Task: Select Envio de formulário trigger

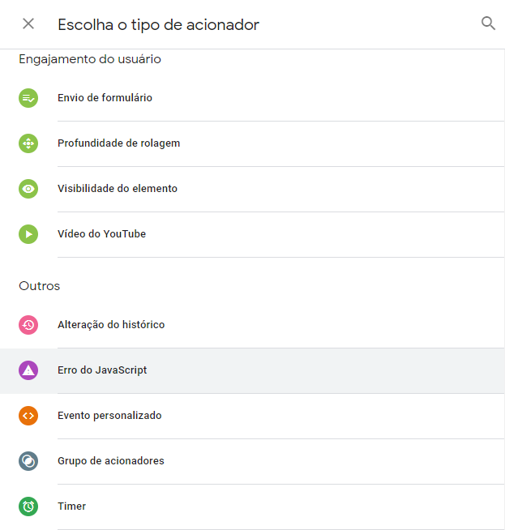Action: pyautogui.click(x=105, y=98)
